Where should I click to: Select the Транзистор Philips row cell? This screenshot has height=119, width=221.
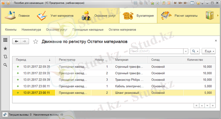[x=129, y=80]
